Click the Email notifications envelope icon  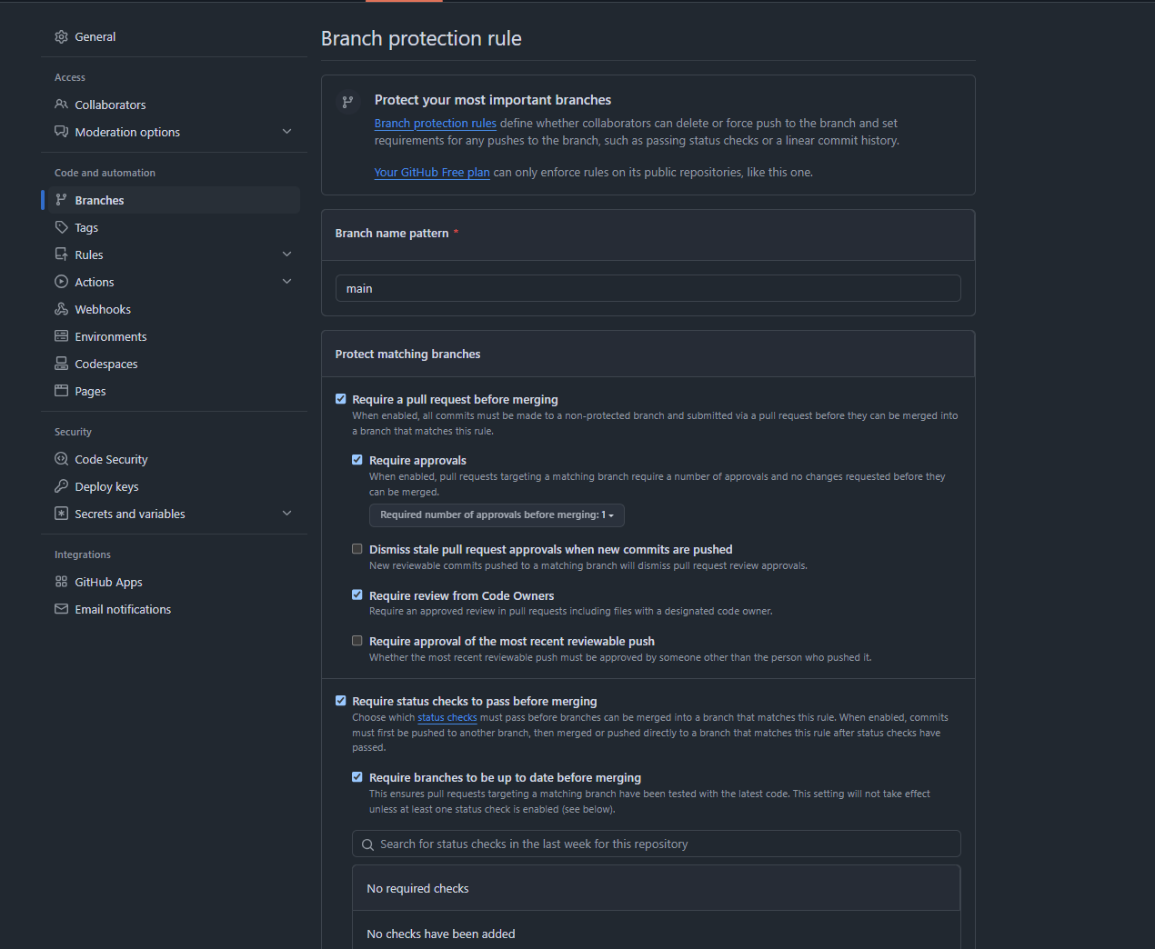(x=61, y=609)
